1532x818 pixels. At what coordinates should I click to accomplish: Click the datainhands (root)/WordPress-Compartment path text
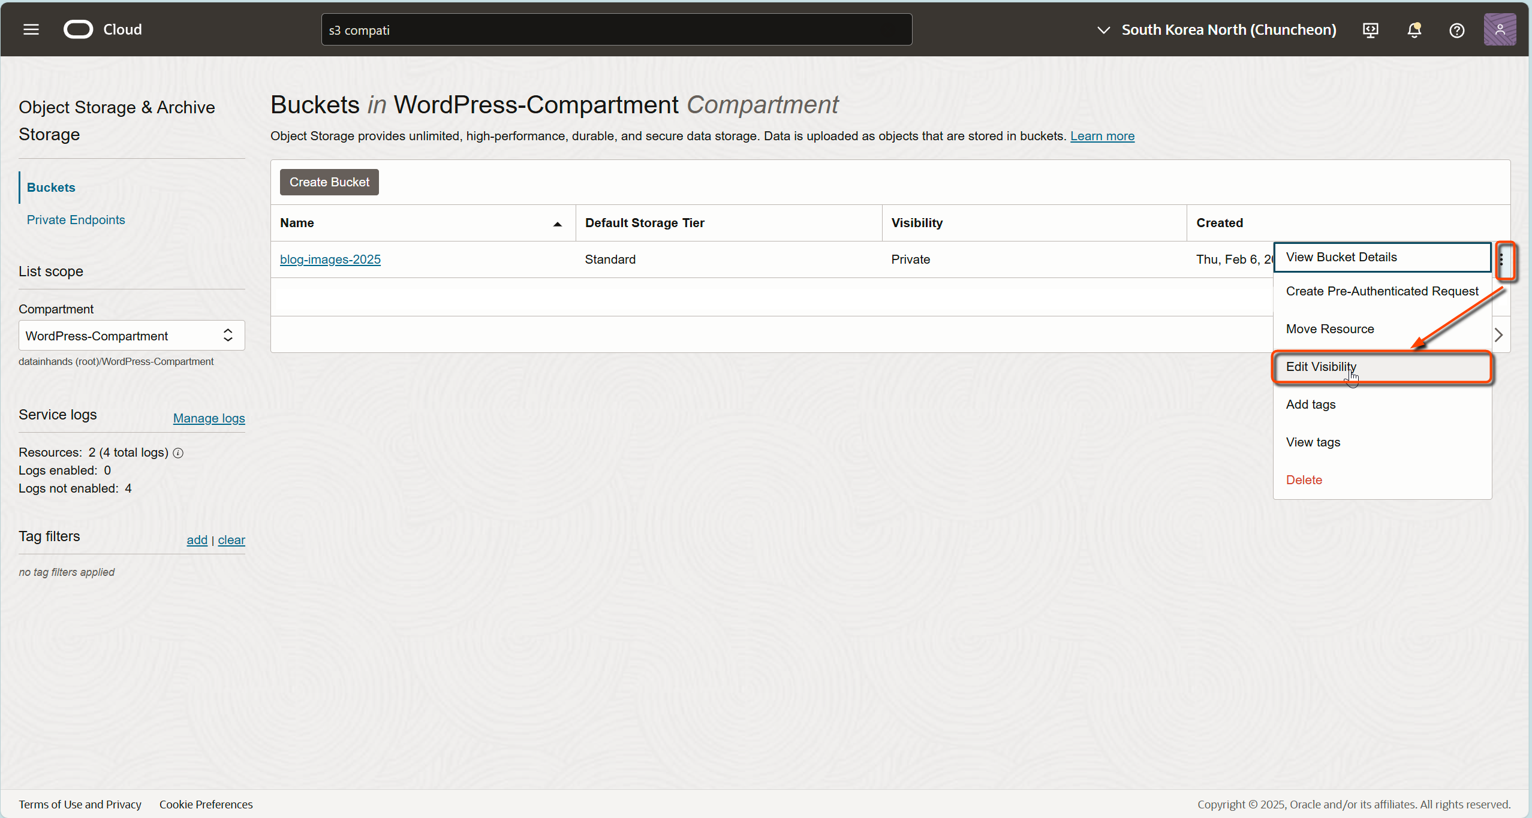(x=116, y=361)
